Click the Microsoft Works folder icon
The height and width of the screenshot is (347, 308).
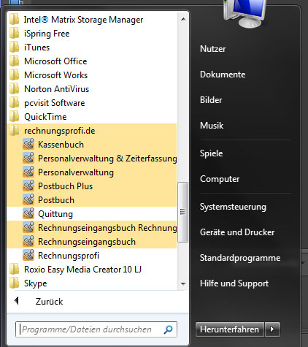pos(15,75)
